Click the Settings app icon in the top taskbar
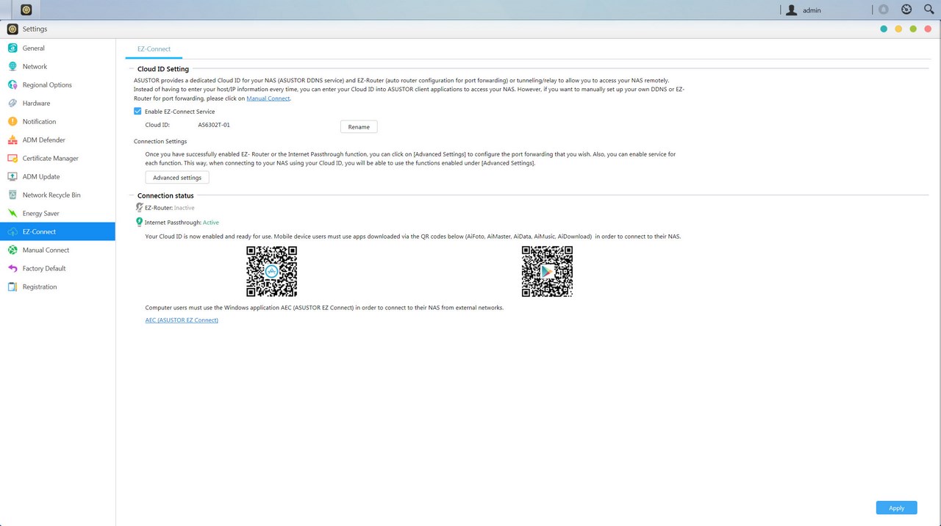 click(26, 10)
